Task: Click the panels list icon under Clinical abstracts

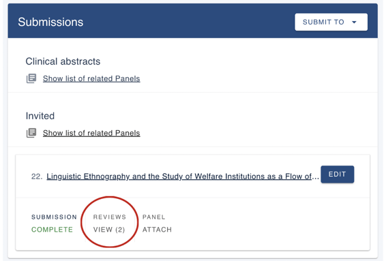Action: [x=31, y=78]
